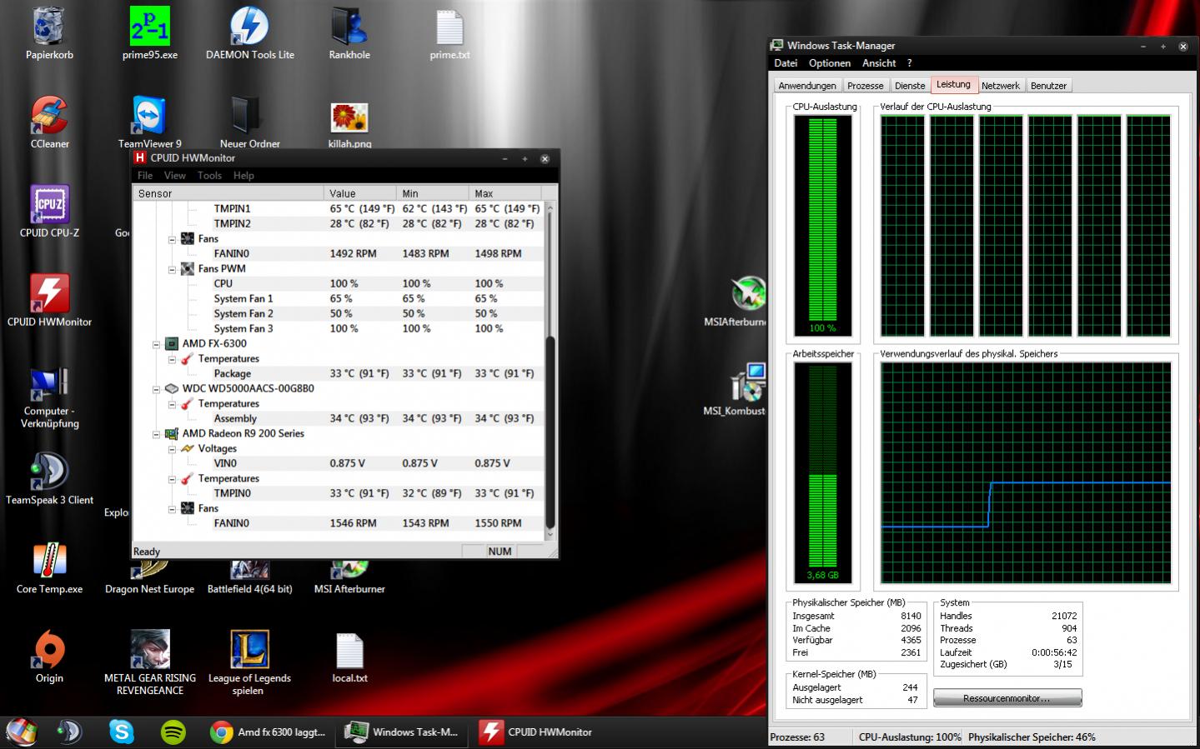Open the Ansicht menu in Task-Manager
Screen dimensions: 1200x749
[x=879, y=63]
